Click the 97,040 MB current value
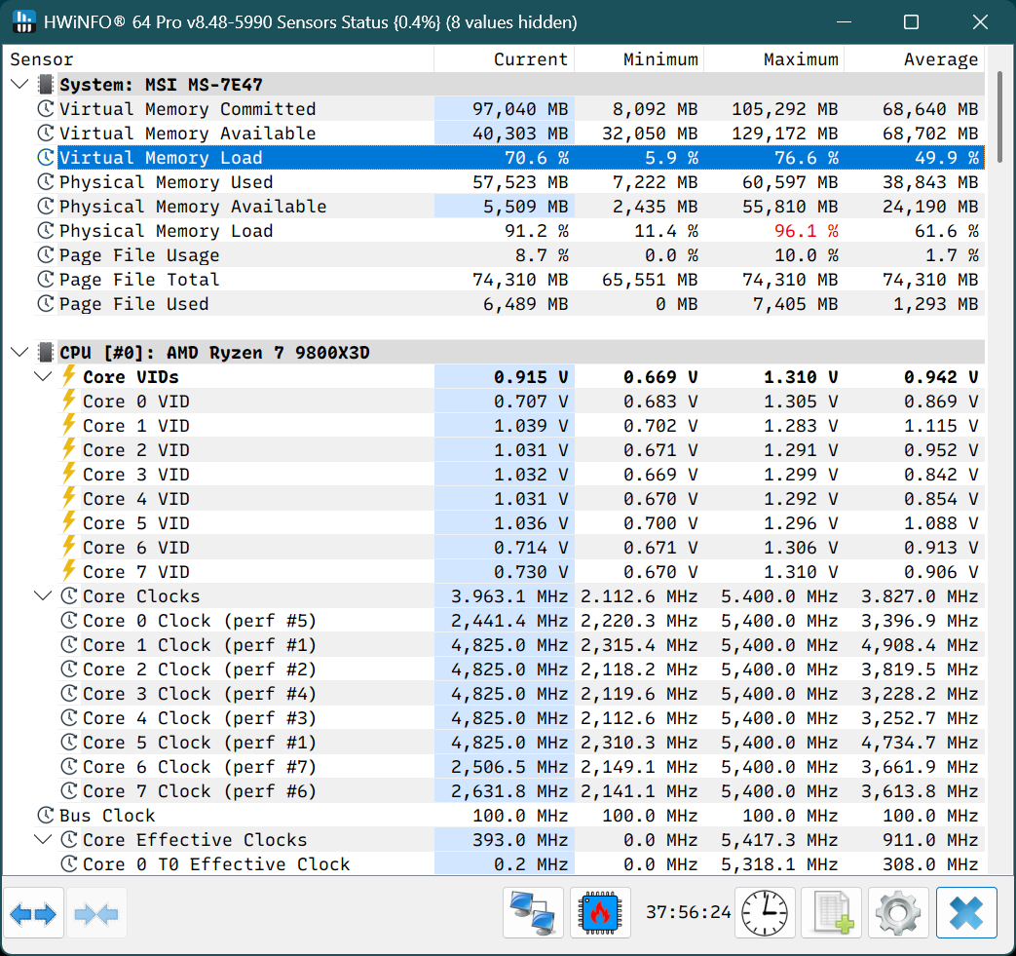Screen dimensions: 1016x956 pyautogui.click(x=520, y=109)
